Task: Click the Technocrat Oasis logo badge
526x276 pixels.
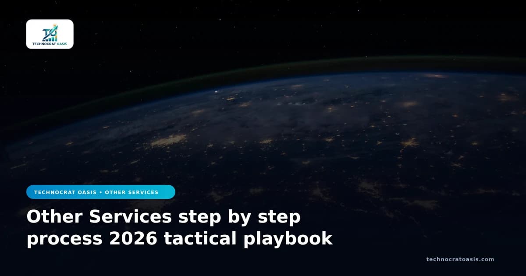Action: (x=50, y=34)
